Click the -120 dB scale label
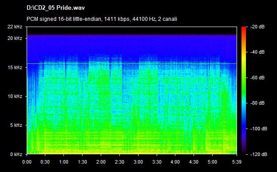This screenshot has width=277, height=172. coord(259,154)
